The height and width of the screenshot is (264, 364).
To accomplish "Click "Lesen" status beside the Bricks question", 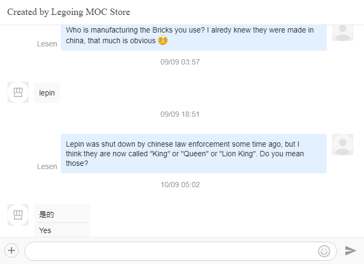I will 47,44.
